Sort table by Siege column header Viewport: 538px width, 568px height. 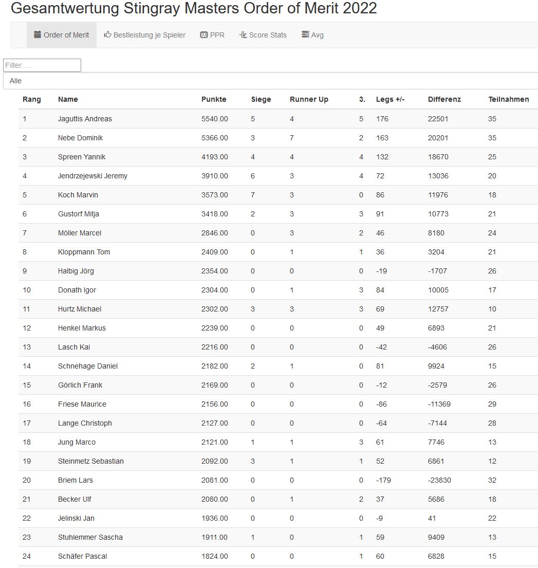pos(261,99)
